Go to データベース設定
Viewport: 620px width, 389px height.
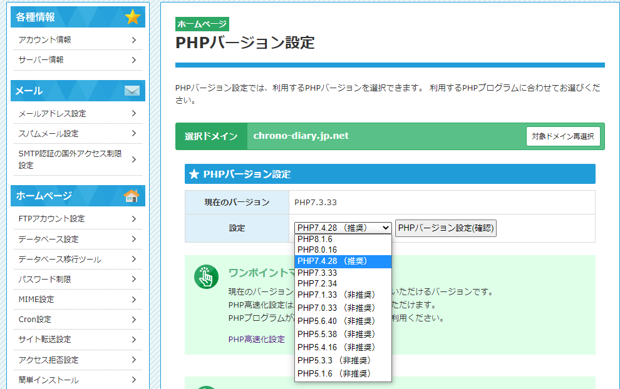[78, 240]
